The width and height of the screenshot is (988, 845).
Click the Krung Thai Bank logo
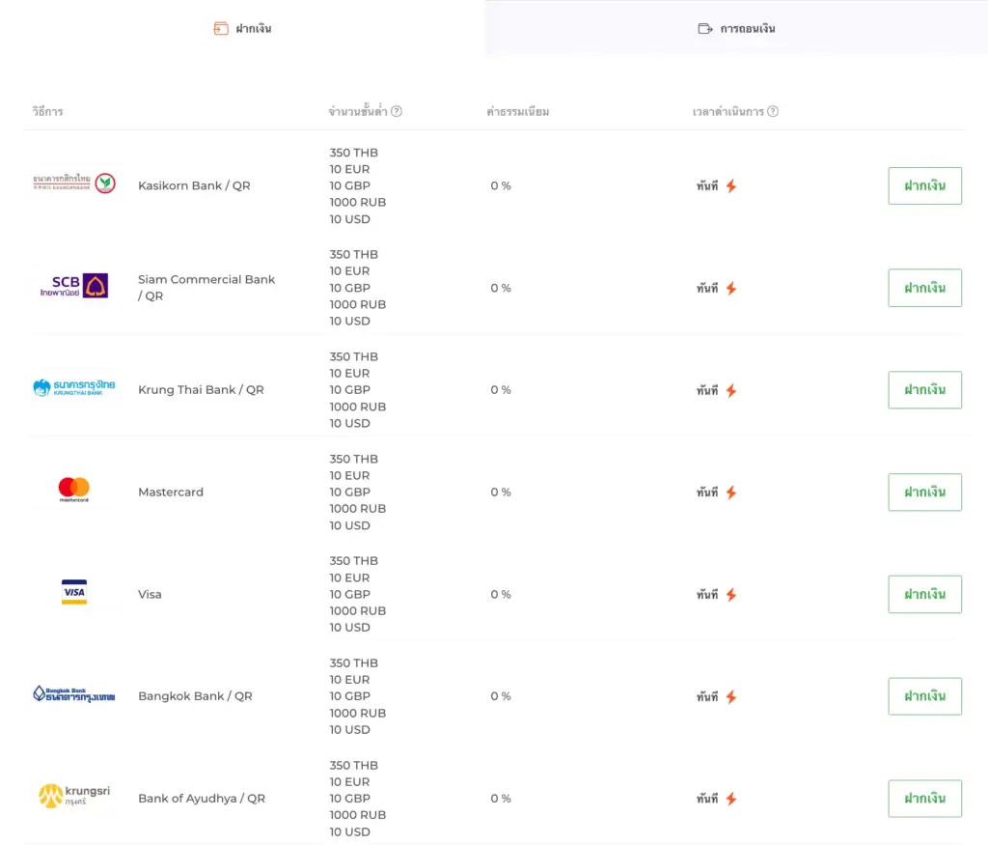tap(73, 388)
